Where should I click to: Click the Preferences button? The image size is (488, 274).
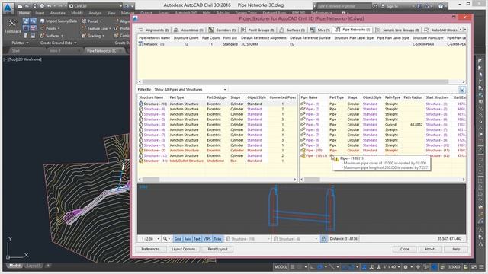pyautogui.click(x=151, y=249)
